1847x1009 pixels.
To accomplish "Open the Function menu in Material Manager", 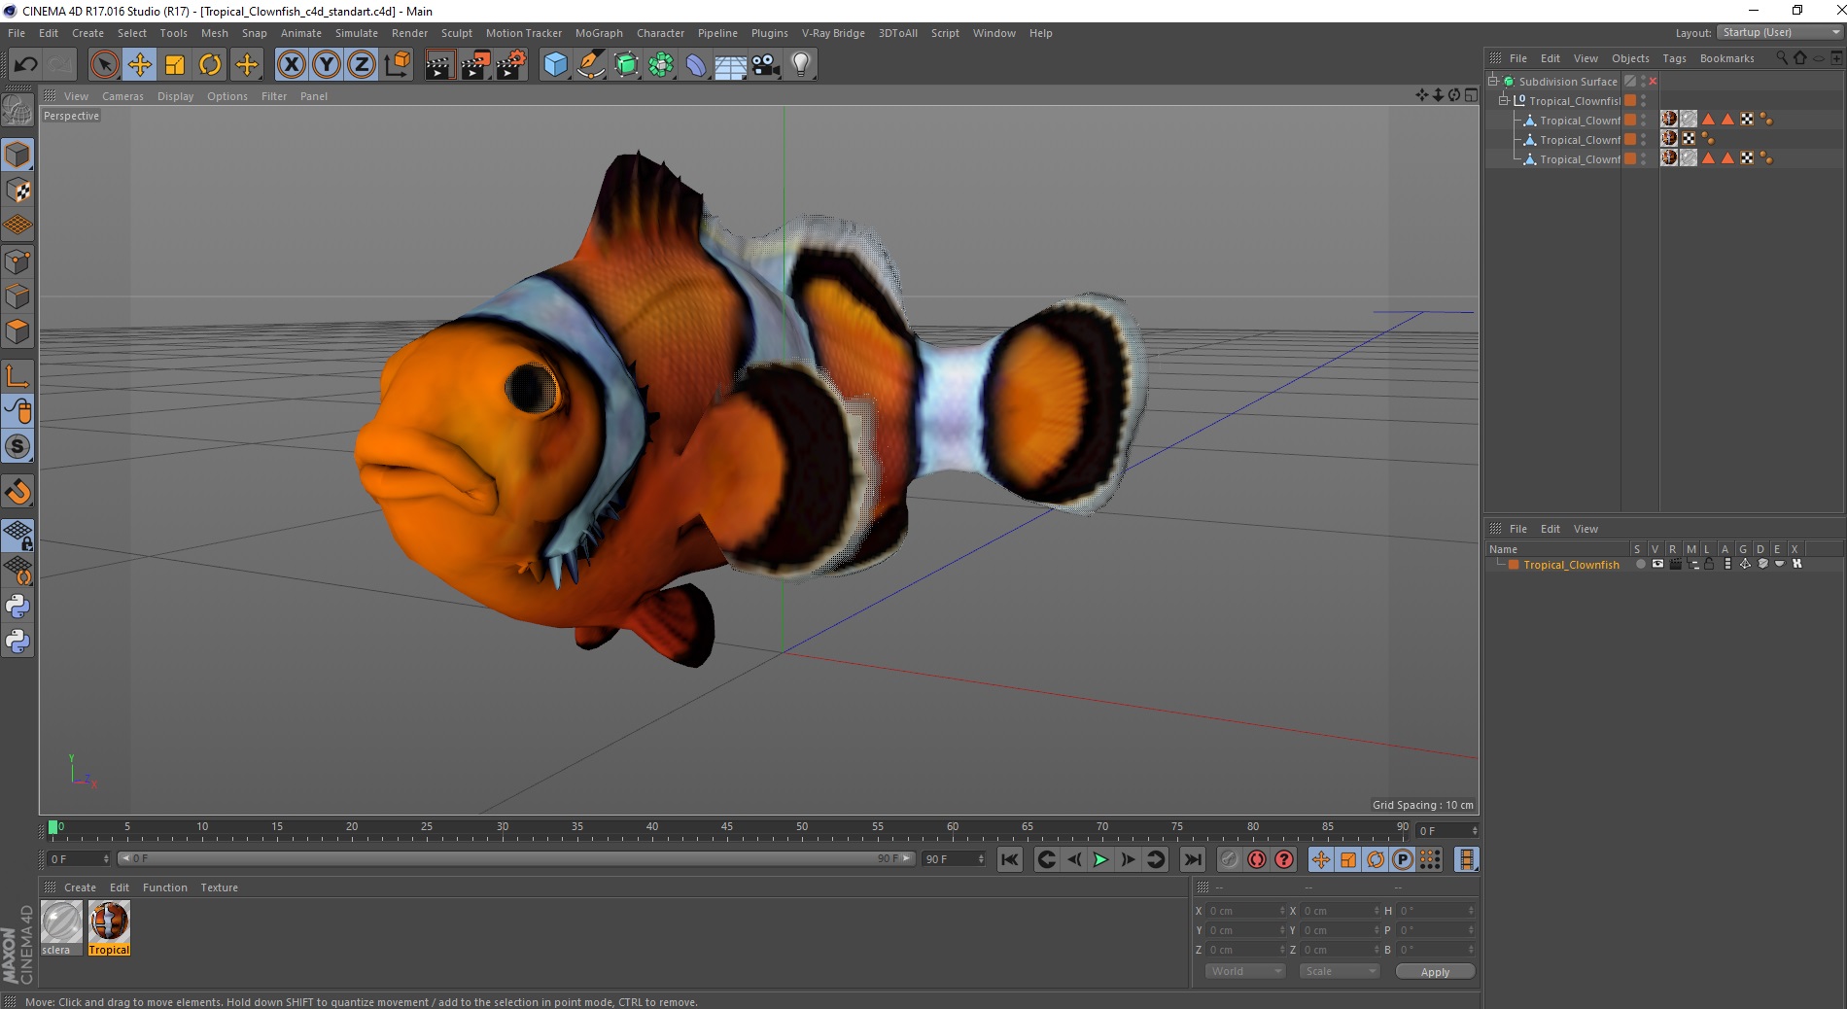I will point(165,887).
